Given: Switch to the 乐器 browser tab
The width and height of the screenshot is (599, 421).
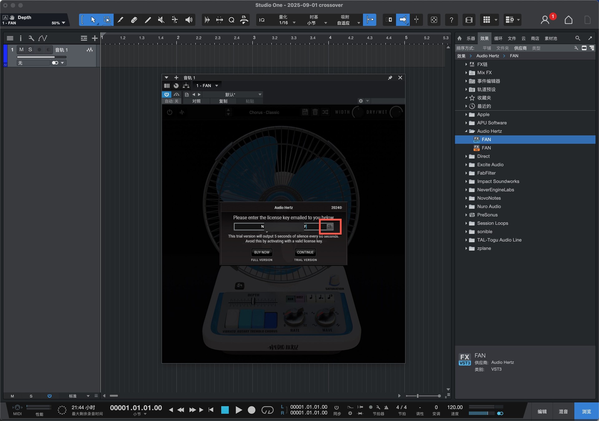Looking at the screenshot, I should [x=470, y=38].
